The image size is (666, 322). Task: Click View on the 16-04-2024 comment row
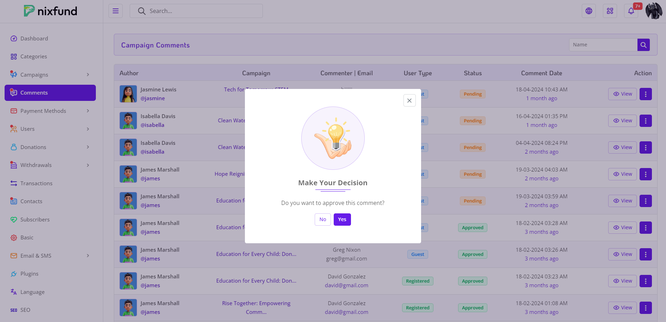622,121
